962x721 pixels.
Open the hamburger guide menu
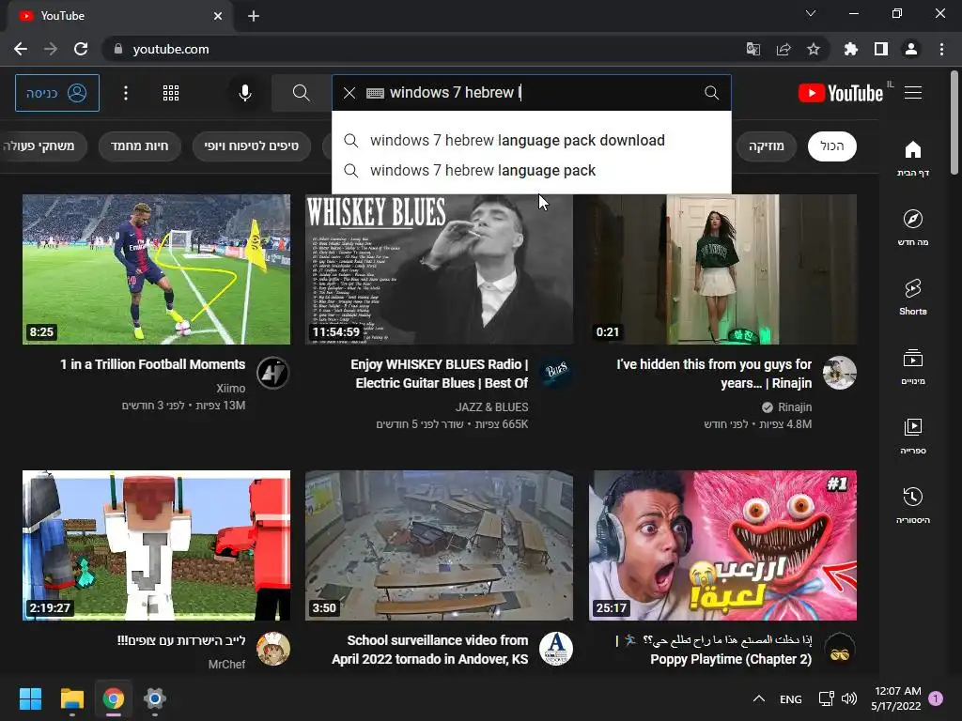913,93
